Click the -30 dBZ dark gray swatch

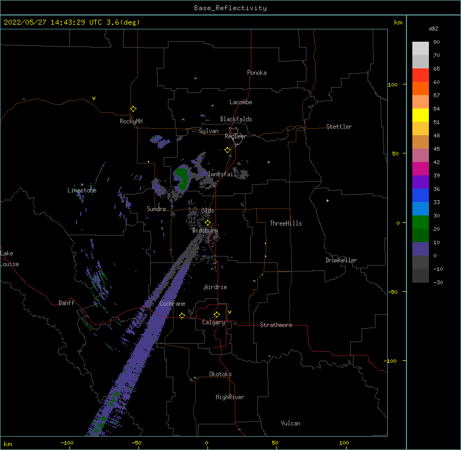click(x=420, y=276)
